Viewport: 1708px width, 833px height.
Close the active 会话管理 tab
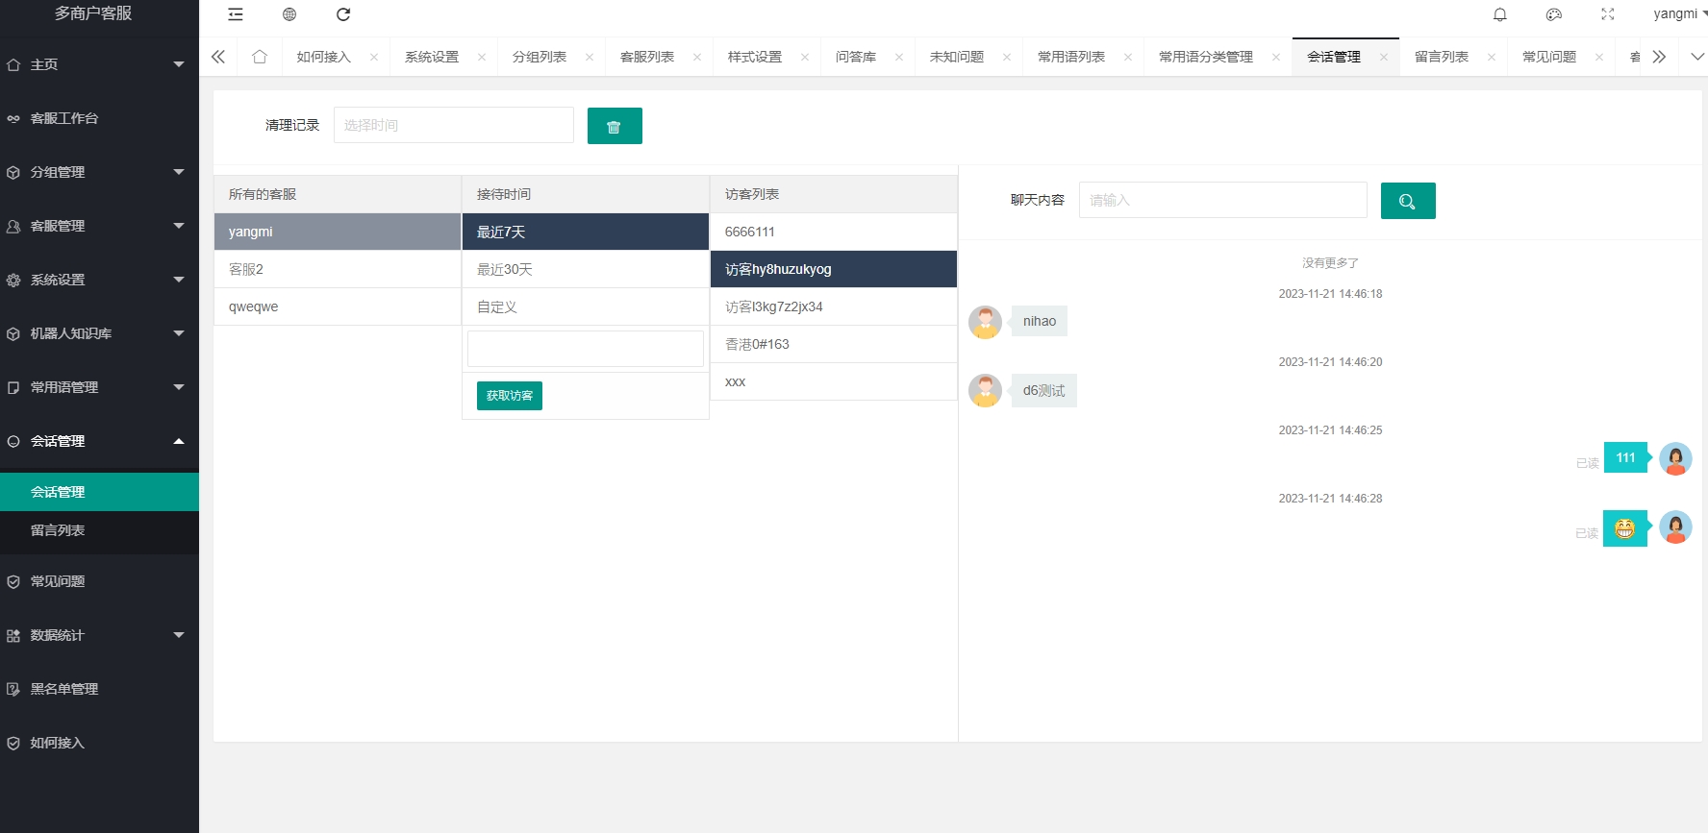click(x=1384, y=57)
